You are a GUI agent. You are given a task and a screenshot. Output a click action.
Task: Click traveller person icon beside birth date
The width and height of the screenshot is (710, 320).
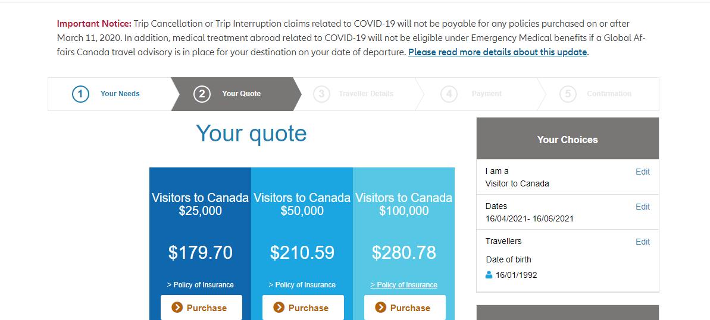[x=489, y=275]
